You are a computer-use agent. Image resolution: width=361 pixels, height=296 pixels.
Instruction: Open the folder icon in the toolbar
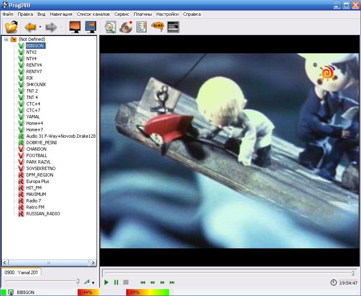click(11, 27)
